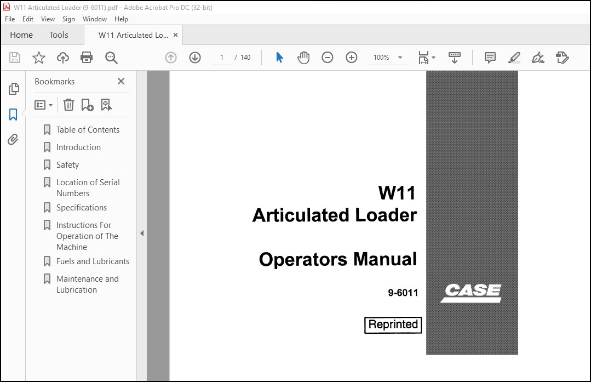The height and width of the screenshot is (382, 591).
Task: Open bookmark options dropdown menu
Action: 43,105
